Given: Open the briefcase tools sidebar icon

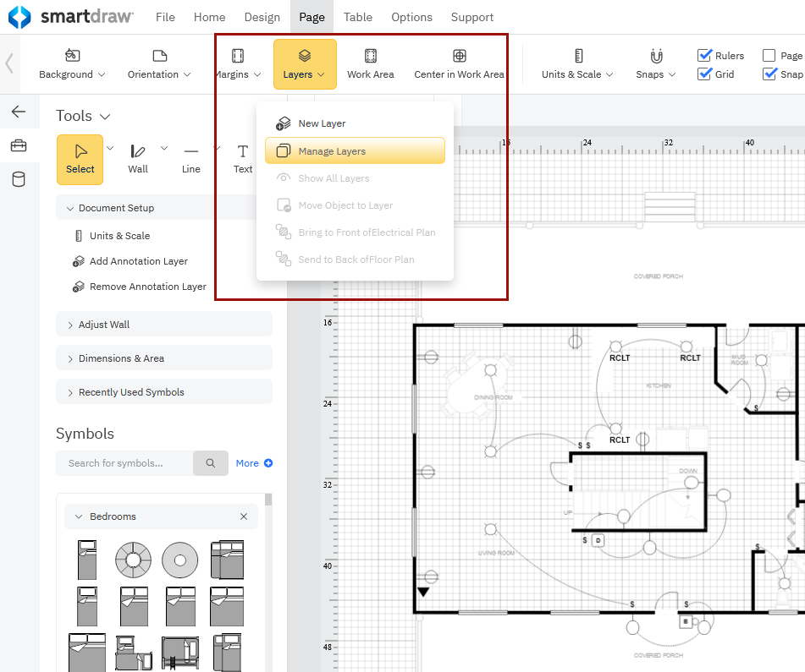Looking at the screenshot, I should (x=19, y=145).
